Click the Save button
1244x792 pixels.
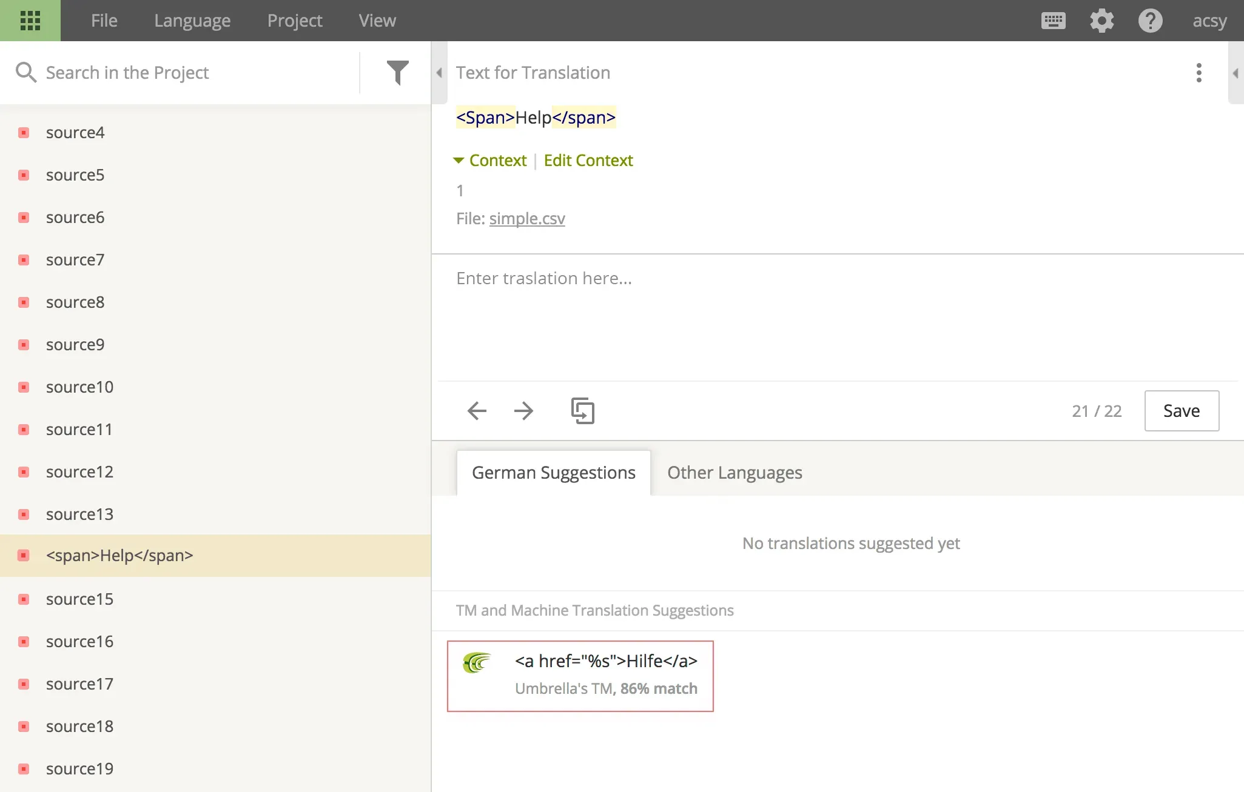[x=1182, y=411]
